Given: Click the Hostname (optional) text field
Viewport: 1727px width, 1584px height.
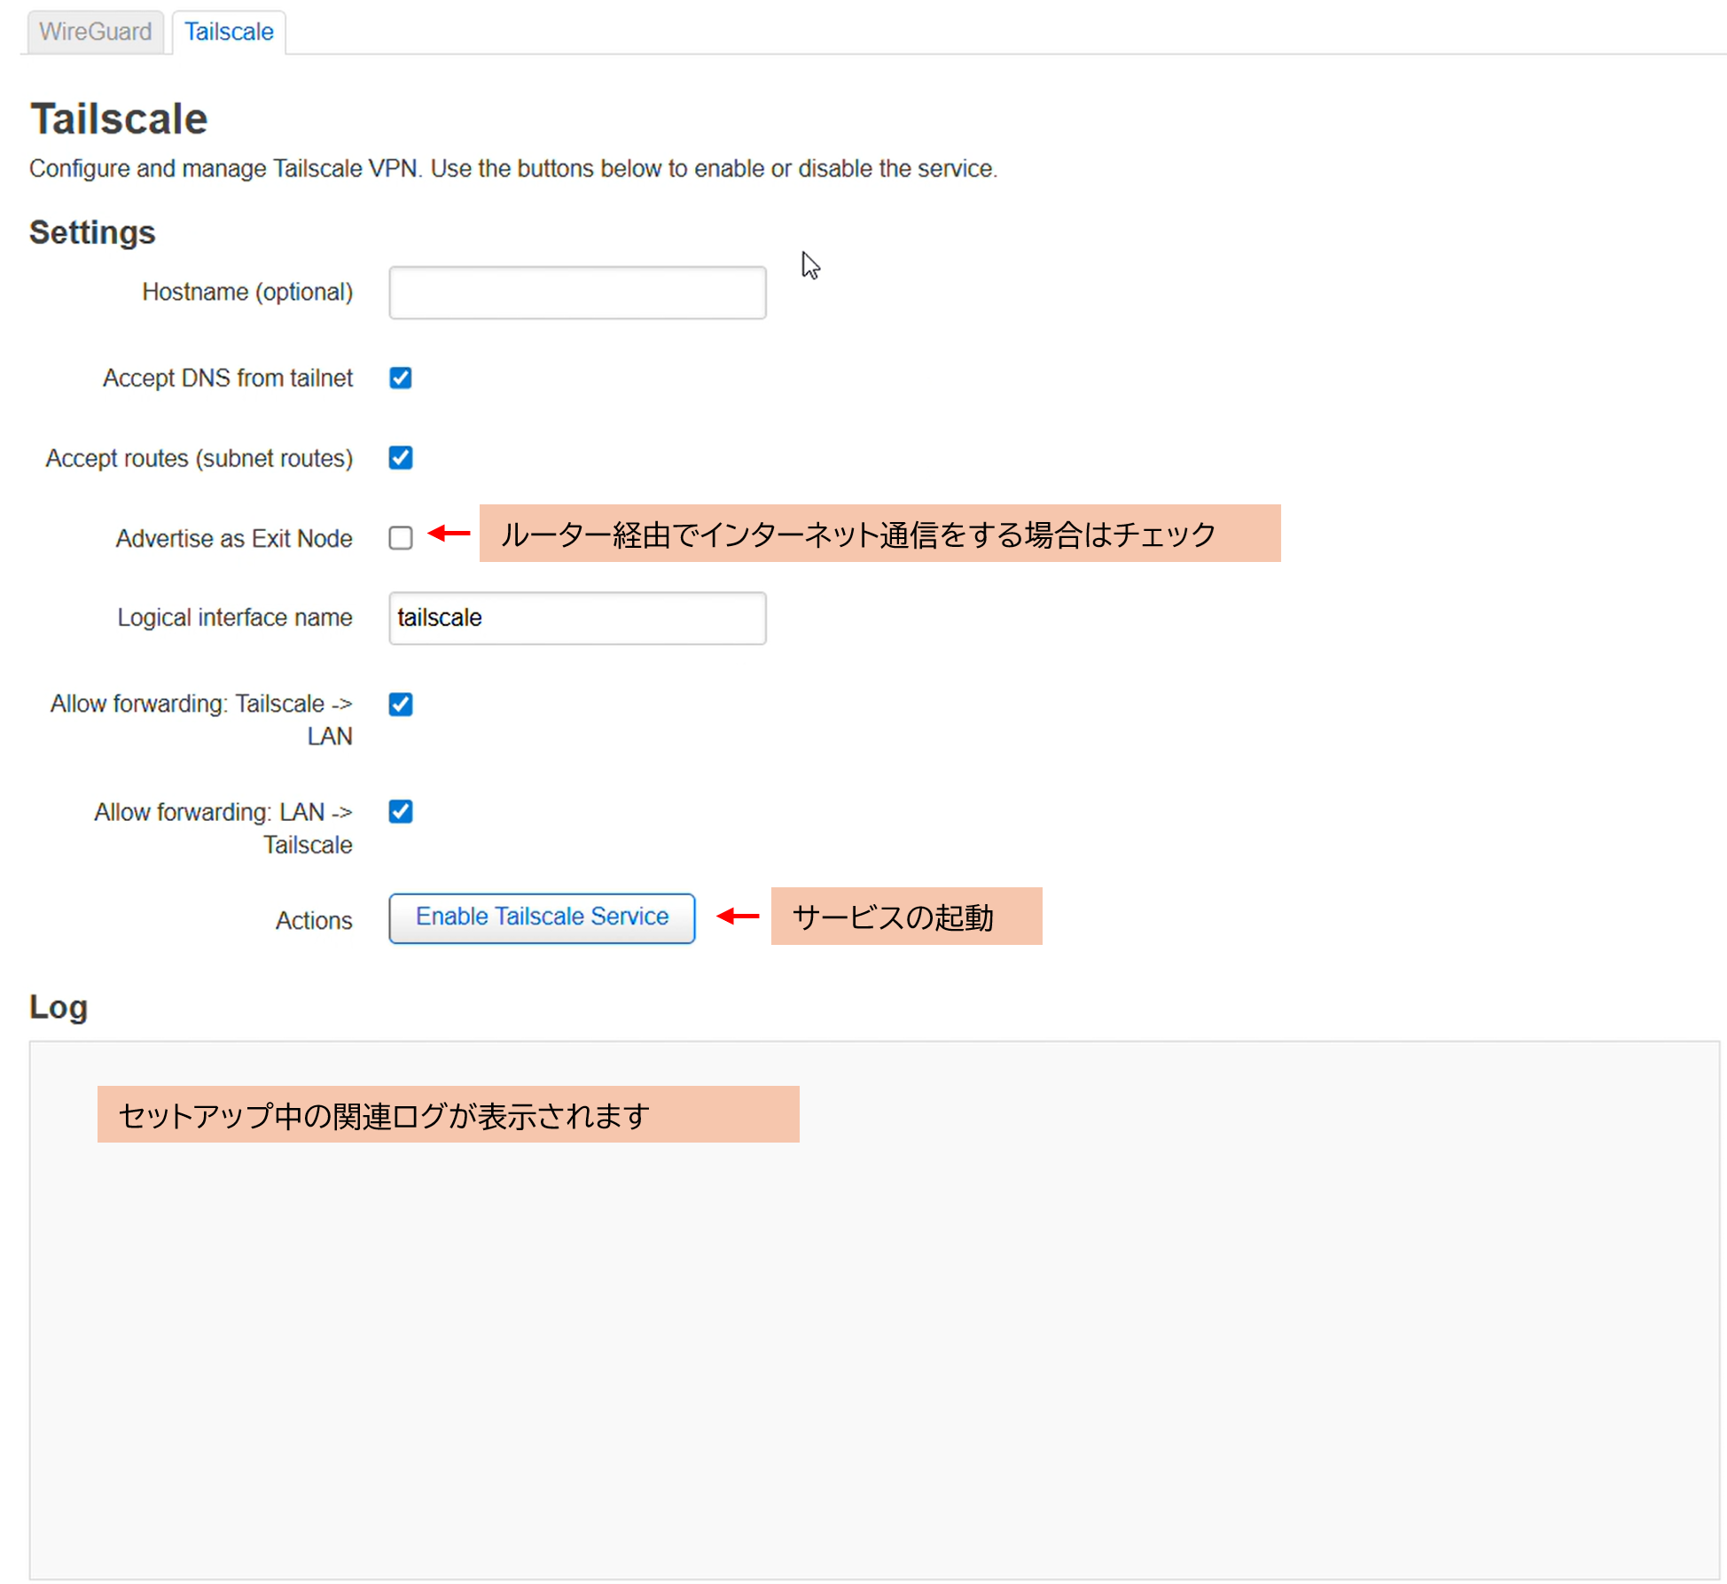Looking at the screenshot, I should (x=577, y=293).
